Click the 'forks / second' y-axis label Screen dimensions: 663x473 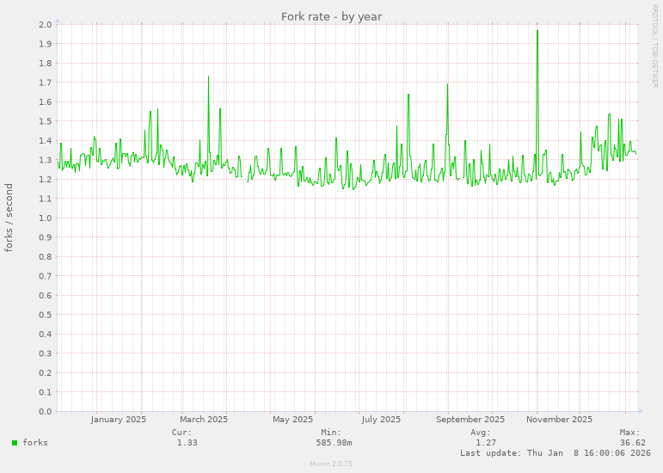point(9,218)
